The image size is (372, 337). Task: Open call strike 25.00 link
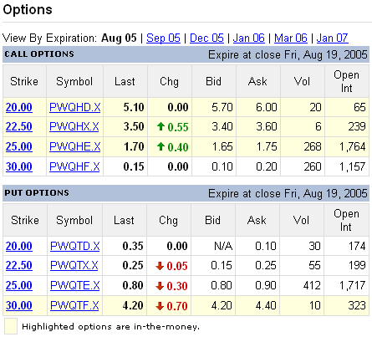pyautogui.click(x=19, y=146)
